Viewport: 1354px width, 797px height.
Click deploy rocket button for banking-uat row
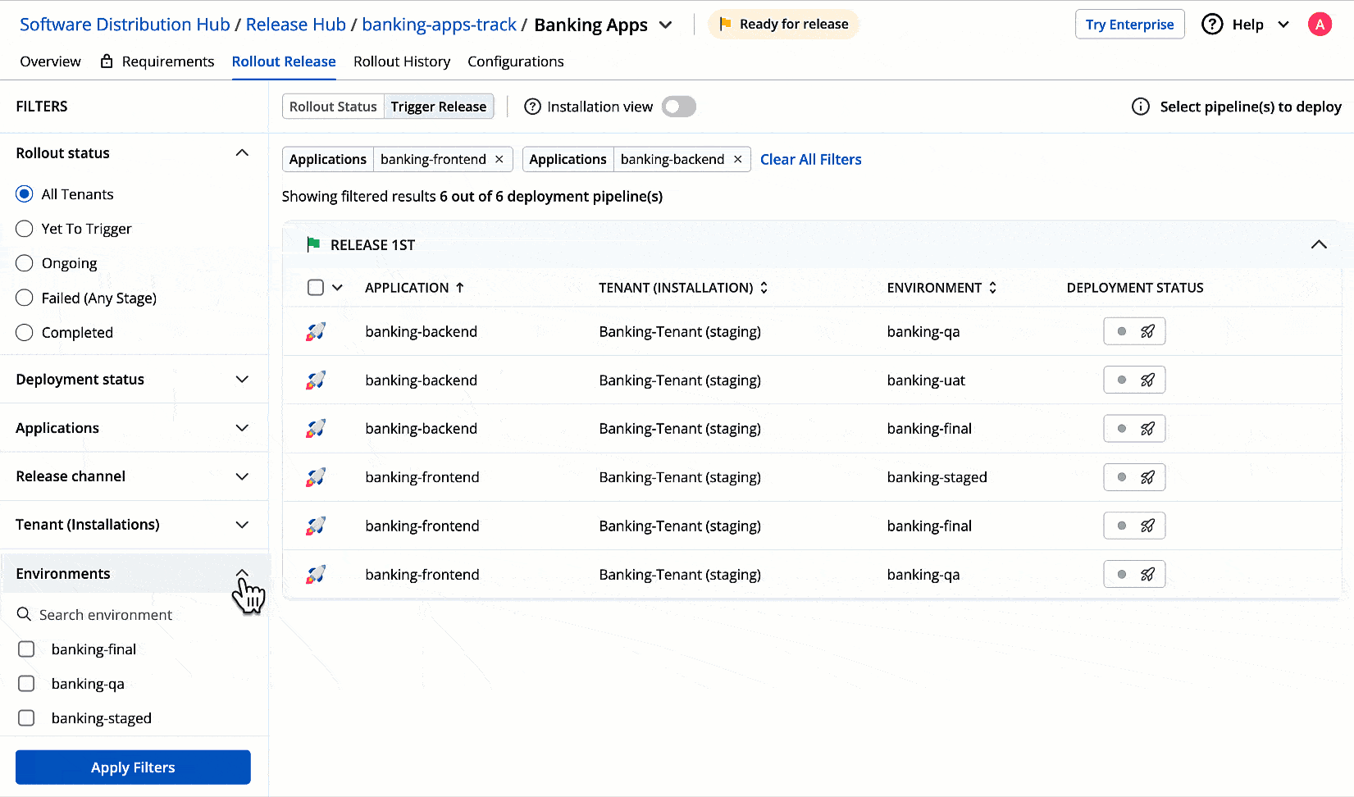click(1147, 380)
